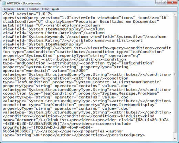Close the AFPC2006 Notepad window
This screenshot has height=143, width=179.
click(172, 2)
